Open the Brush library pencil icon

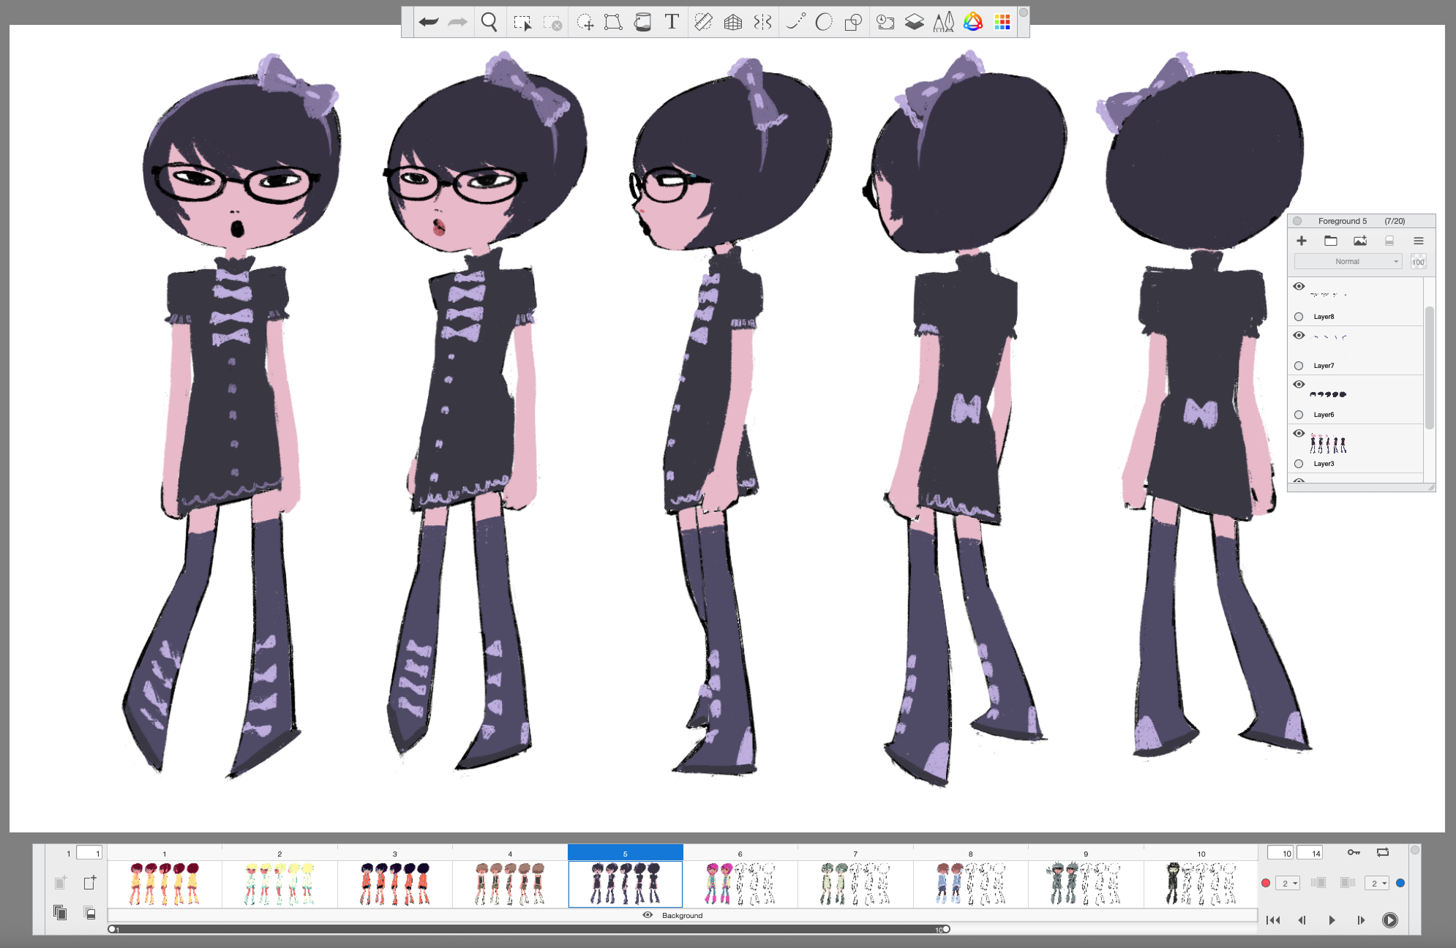[x=943, y=22]
